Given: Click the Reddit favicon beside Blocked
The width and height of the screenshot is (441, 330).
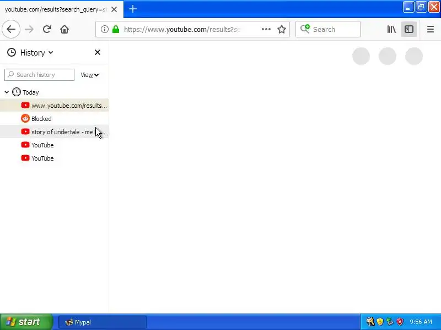Looking at the screenshot, I should [25, 118].
